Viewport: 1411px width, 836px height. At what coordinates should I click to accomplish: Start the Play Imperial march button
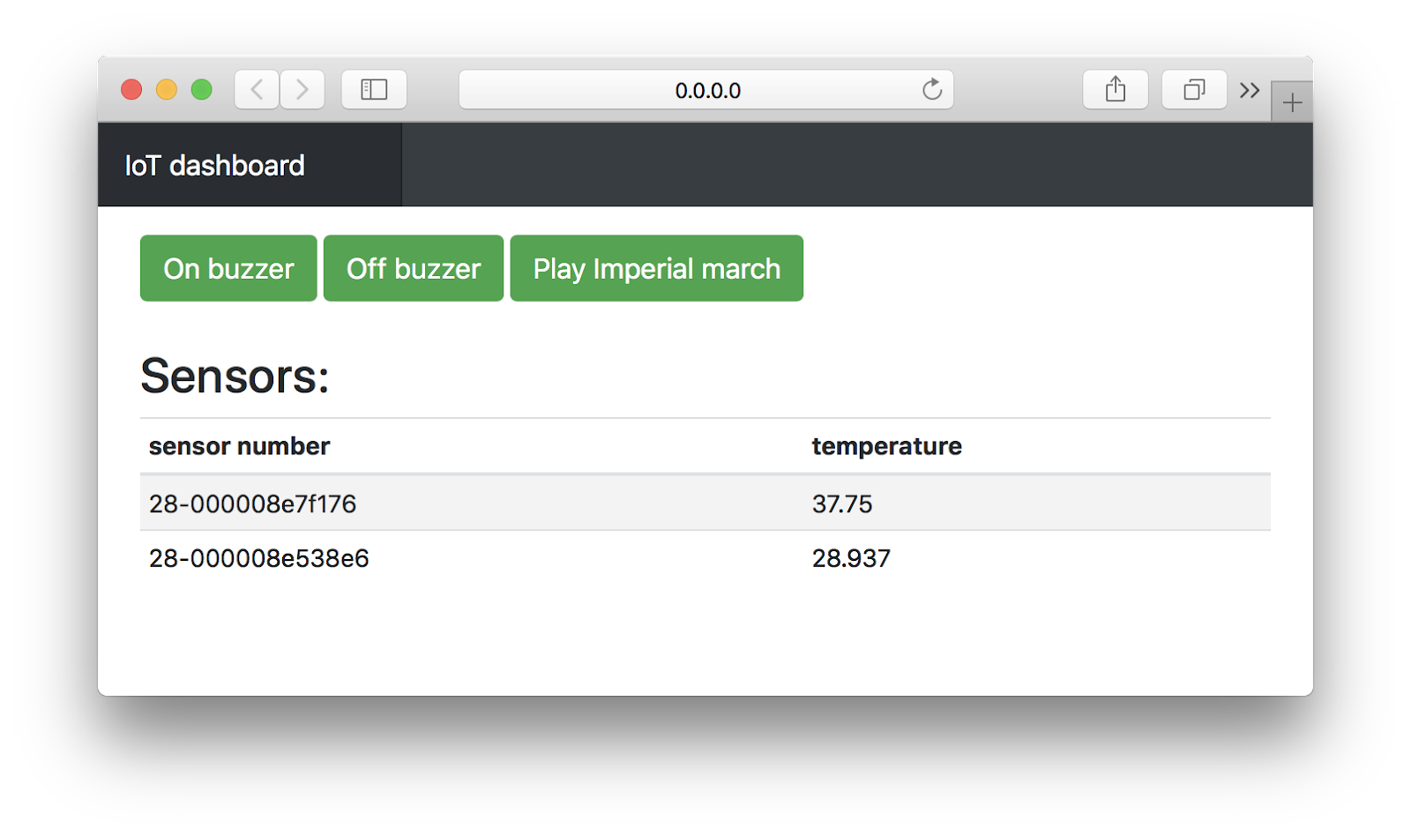tap(656, 268)
